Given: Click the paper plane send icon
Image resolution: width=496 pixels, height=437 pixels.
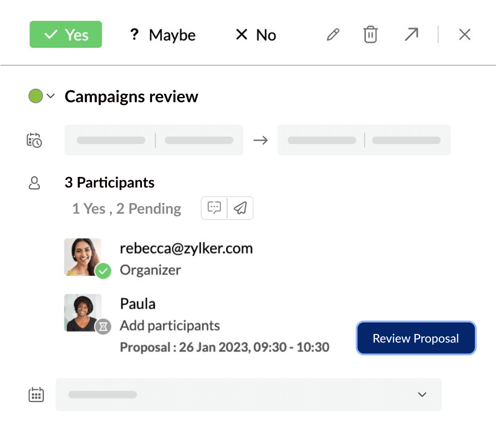Looking at the screenshot, I should (240, 208).
